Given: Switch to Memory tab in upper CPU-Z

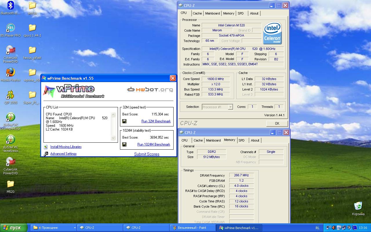Looking at the screenshot, I should pos(229,13).
